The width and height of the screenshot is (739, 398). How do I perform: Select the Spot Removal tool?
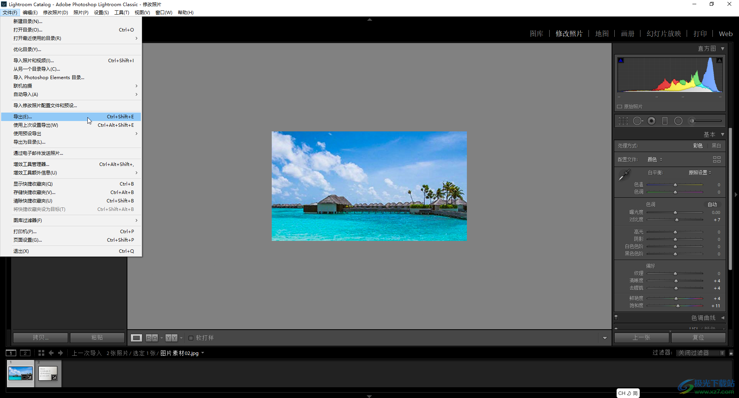pos(637,121)
